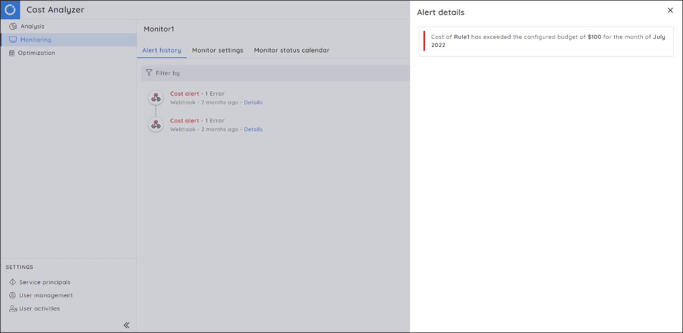Open Details for the second cost alert
Image resolution: width=683 pixels, height=333 pixels.
pos(253,129)
